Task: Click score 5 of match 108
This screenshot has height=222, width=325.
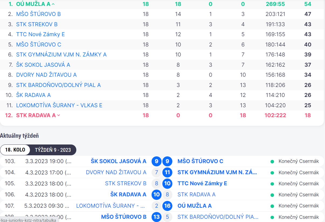Action: click(167, 217)
